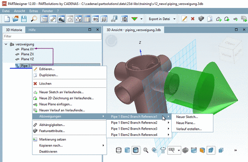
Task: Click the pencil edit toolbar icon
Action: [184, 19]
